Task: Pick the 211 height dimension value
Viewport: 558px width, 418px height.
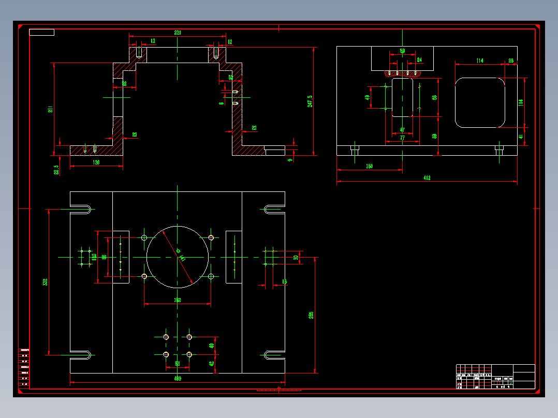Action: click(51, 109)
